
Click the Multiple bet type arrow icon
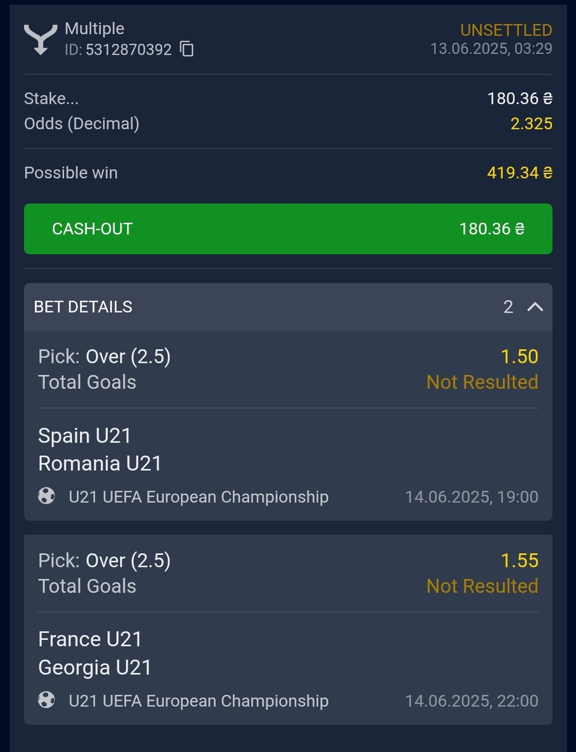point(40,39)
